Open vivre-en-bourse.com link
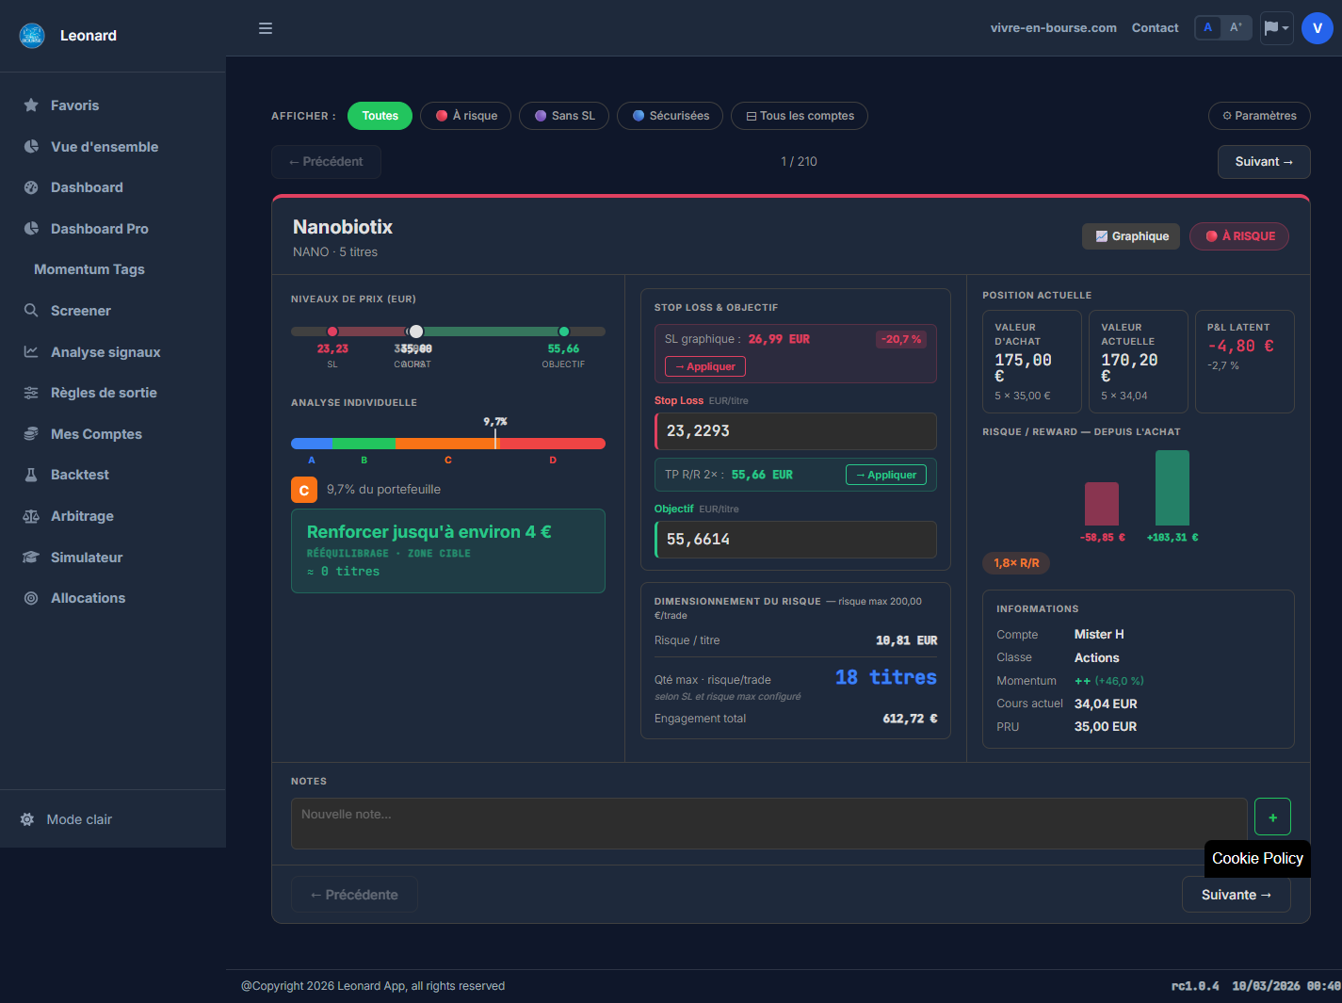The image size is (1342, 1003). (x=1054, y=28)
